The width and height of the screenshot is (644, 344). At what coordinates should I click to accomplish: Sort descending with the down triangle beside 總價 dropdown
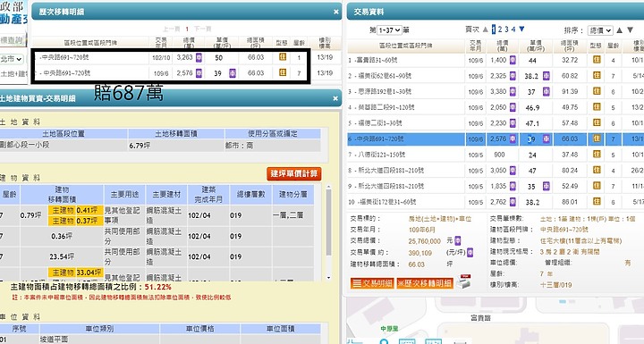pyautogui.click(x=630, y=30)
